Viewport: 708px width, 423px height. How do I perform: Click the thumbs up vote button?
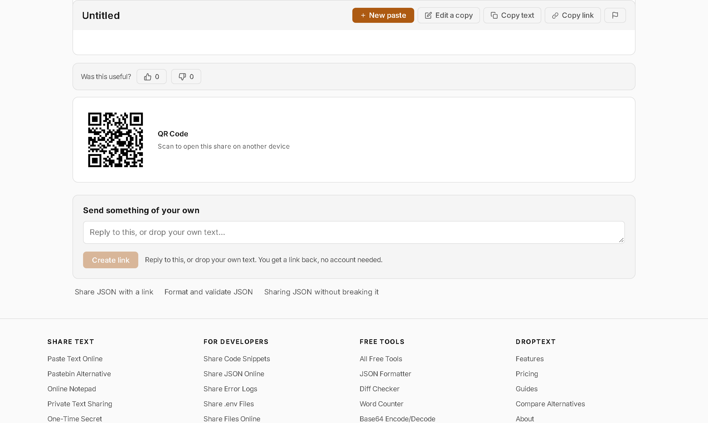[x=152, y=77]
